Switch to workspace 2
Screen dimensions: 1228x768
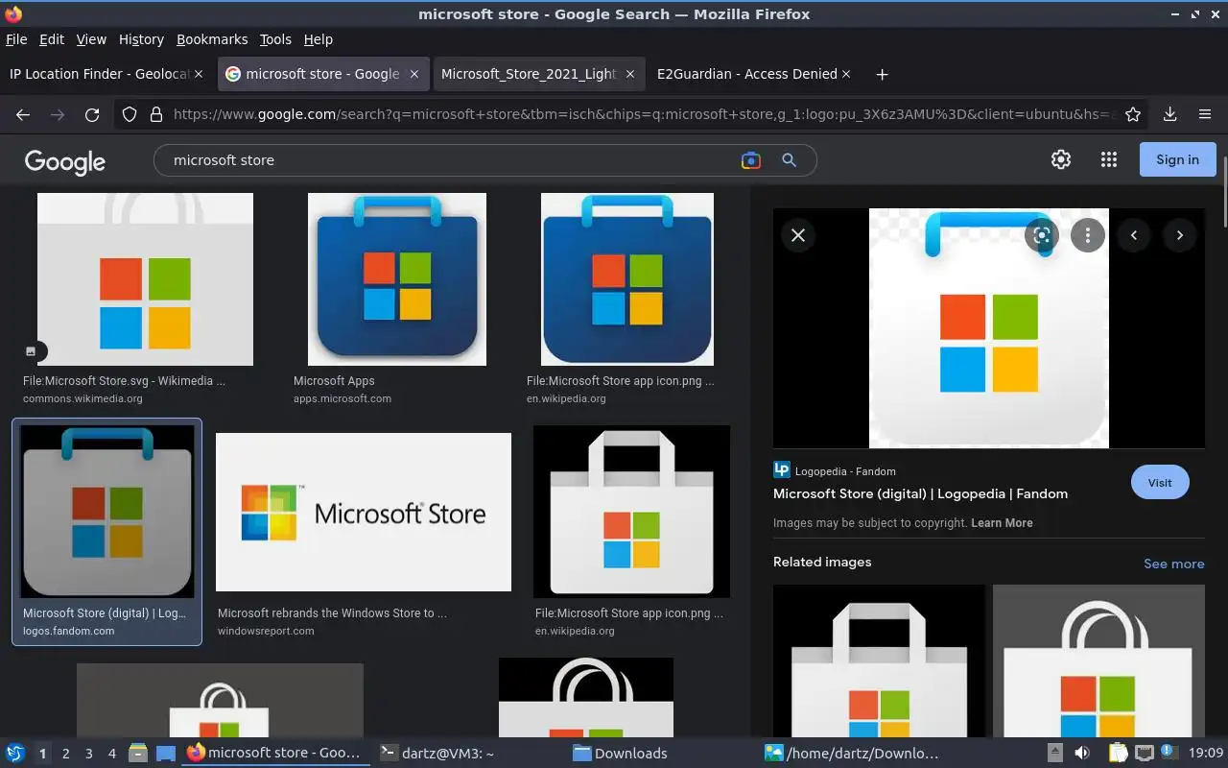(x=66, y=754)
